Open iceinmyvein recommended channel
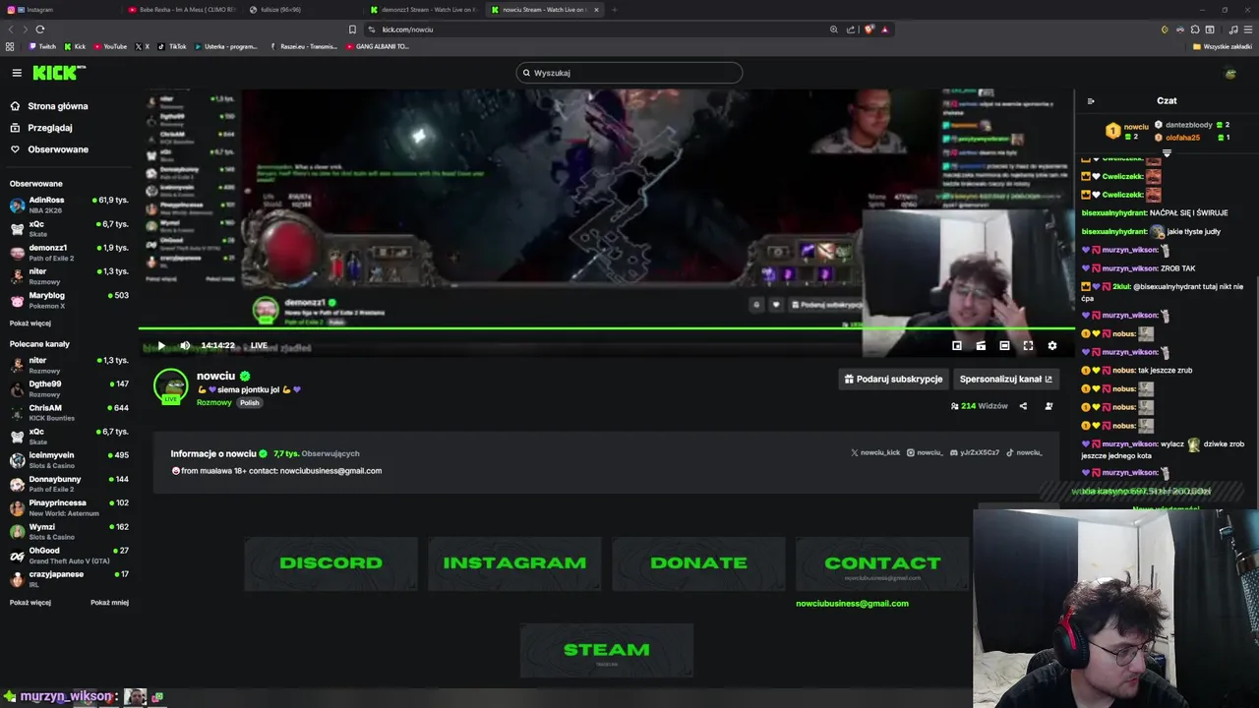The height and width of the screenshot is (708, 1259). point(67,459)
